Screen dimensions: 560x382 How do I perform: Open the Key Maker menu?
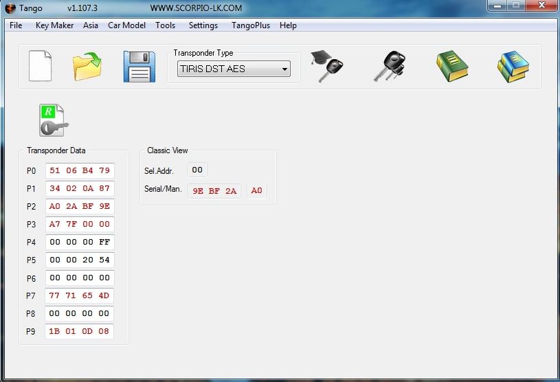[x=55, y=25]
